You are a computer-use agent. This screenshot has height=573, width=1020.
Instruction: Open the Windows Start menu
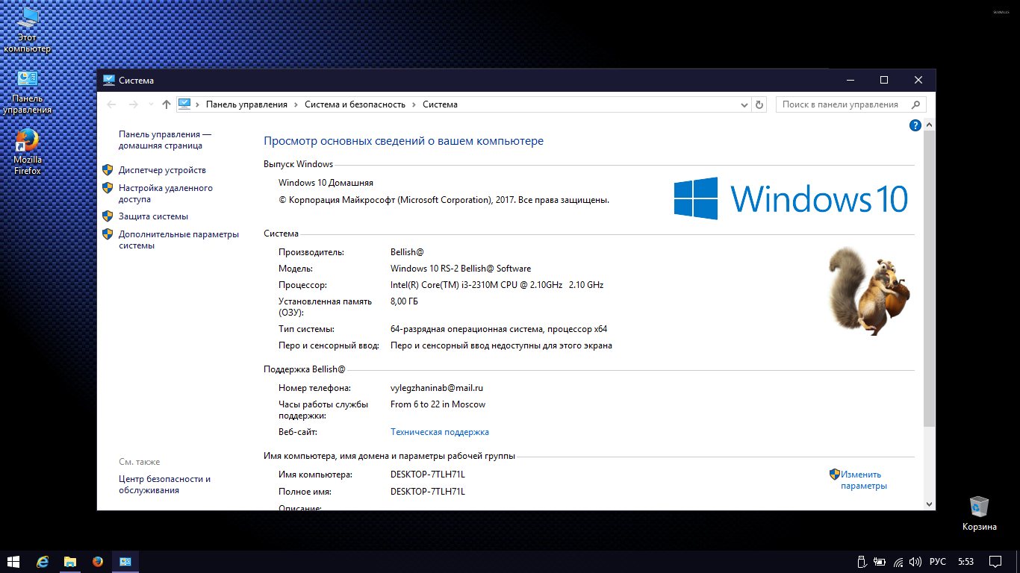pyautogui.click(x=13, y=562)
